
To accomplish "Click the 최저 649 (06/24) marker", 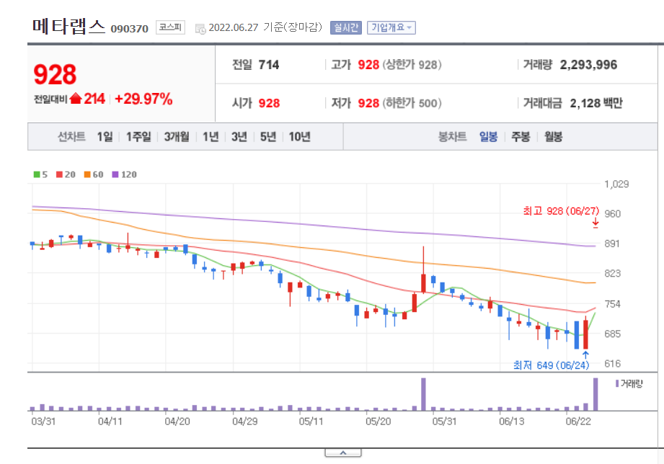I will click(551, 365).
